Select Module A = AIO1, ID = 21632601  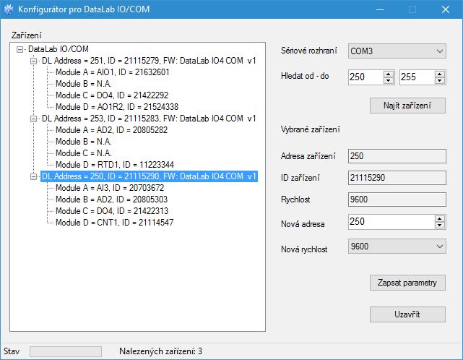tap(113, 72)
